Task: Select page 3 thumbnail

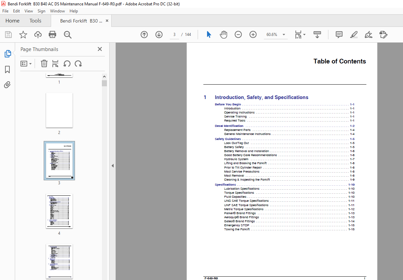Action: pyautogui.click(x=59, y=161)
